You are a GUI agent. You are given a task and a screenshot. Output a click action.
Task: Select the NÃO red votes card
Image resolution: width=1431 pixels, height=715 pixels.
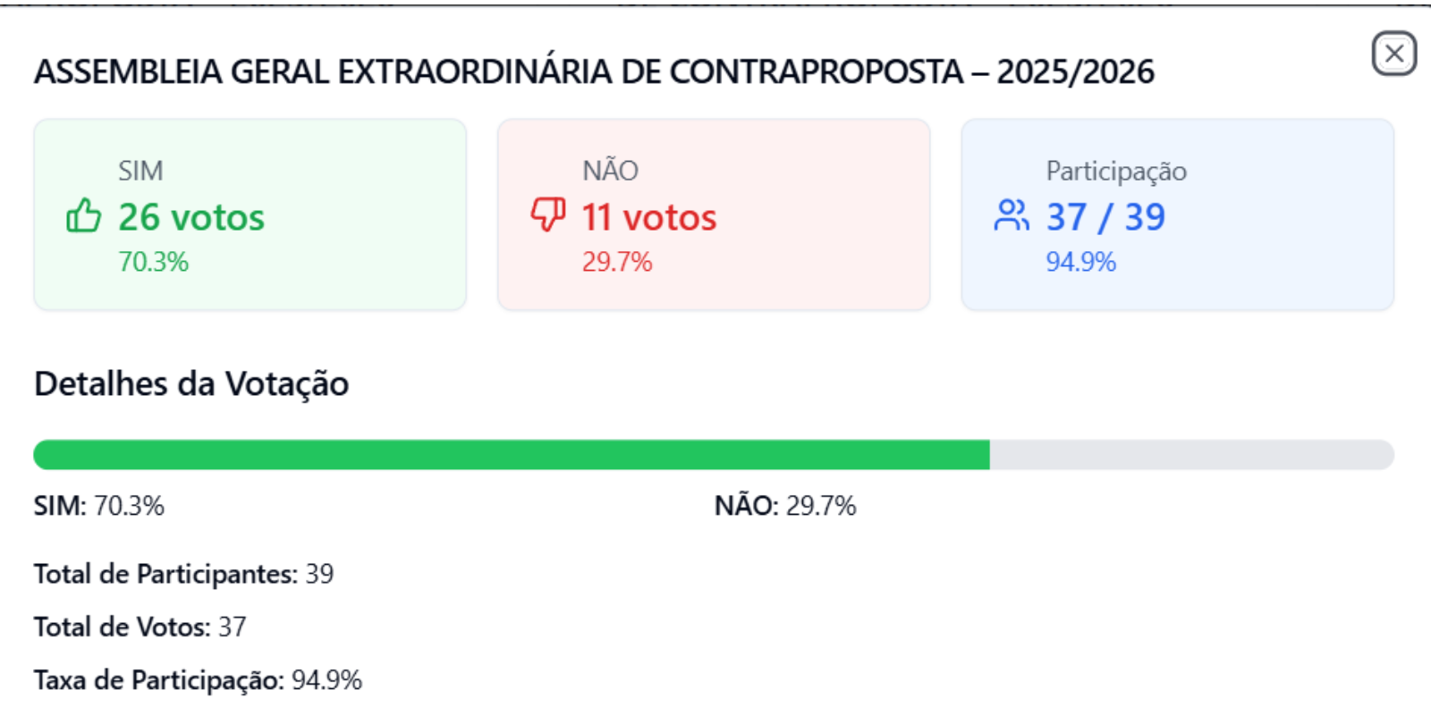pyautogui.click(x=714, y=214)
